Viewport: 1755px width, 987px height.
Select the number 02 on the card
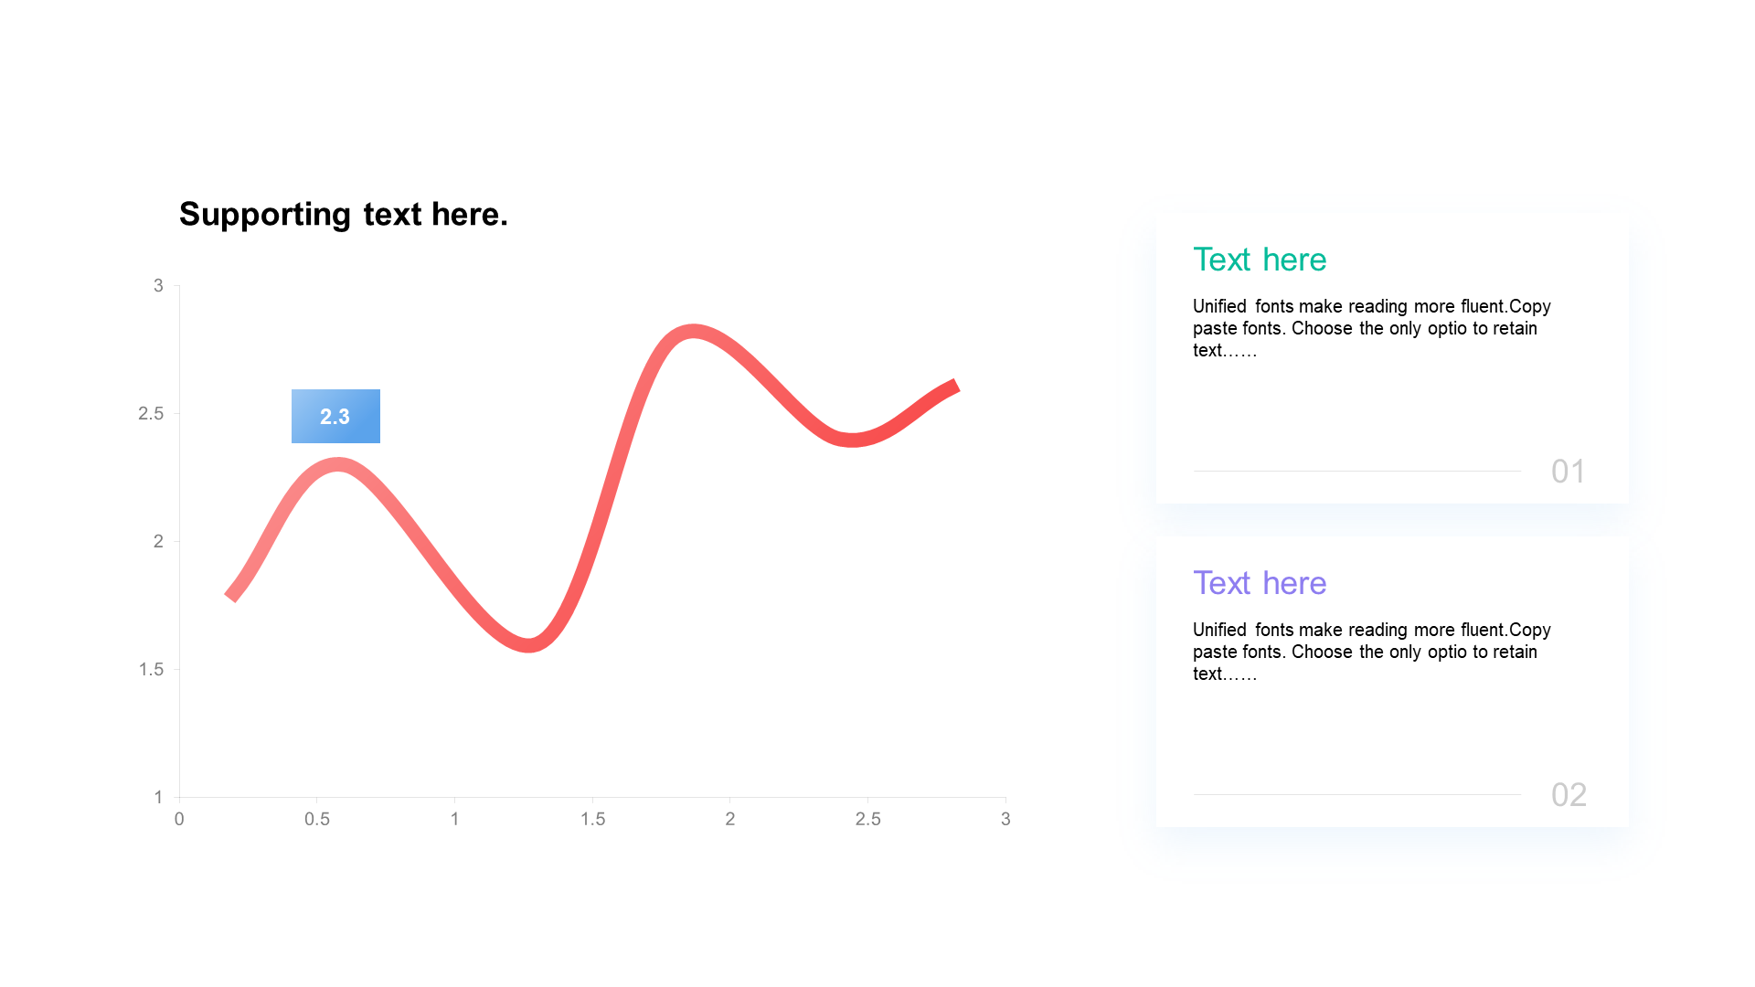(1568, 795)
